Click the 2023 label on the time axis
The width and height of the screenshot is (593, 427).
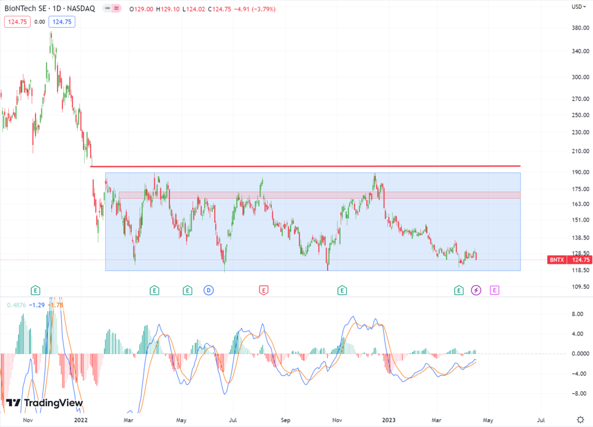(389, 420)
